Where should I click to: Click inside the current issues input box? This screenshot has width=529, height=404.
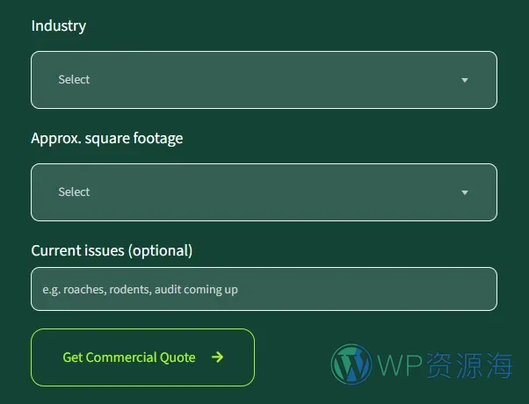[x=264, y=289]
